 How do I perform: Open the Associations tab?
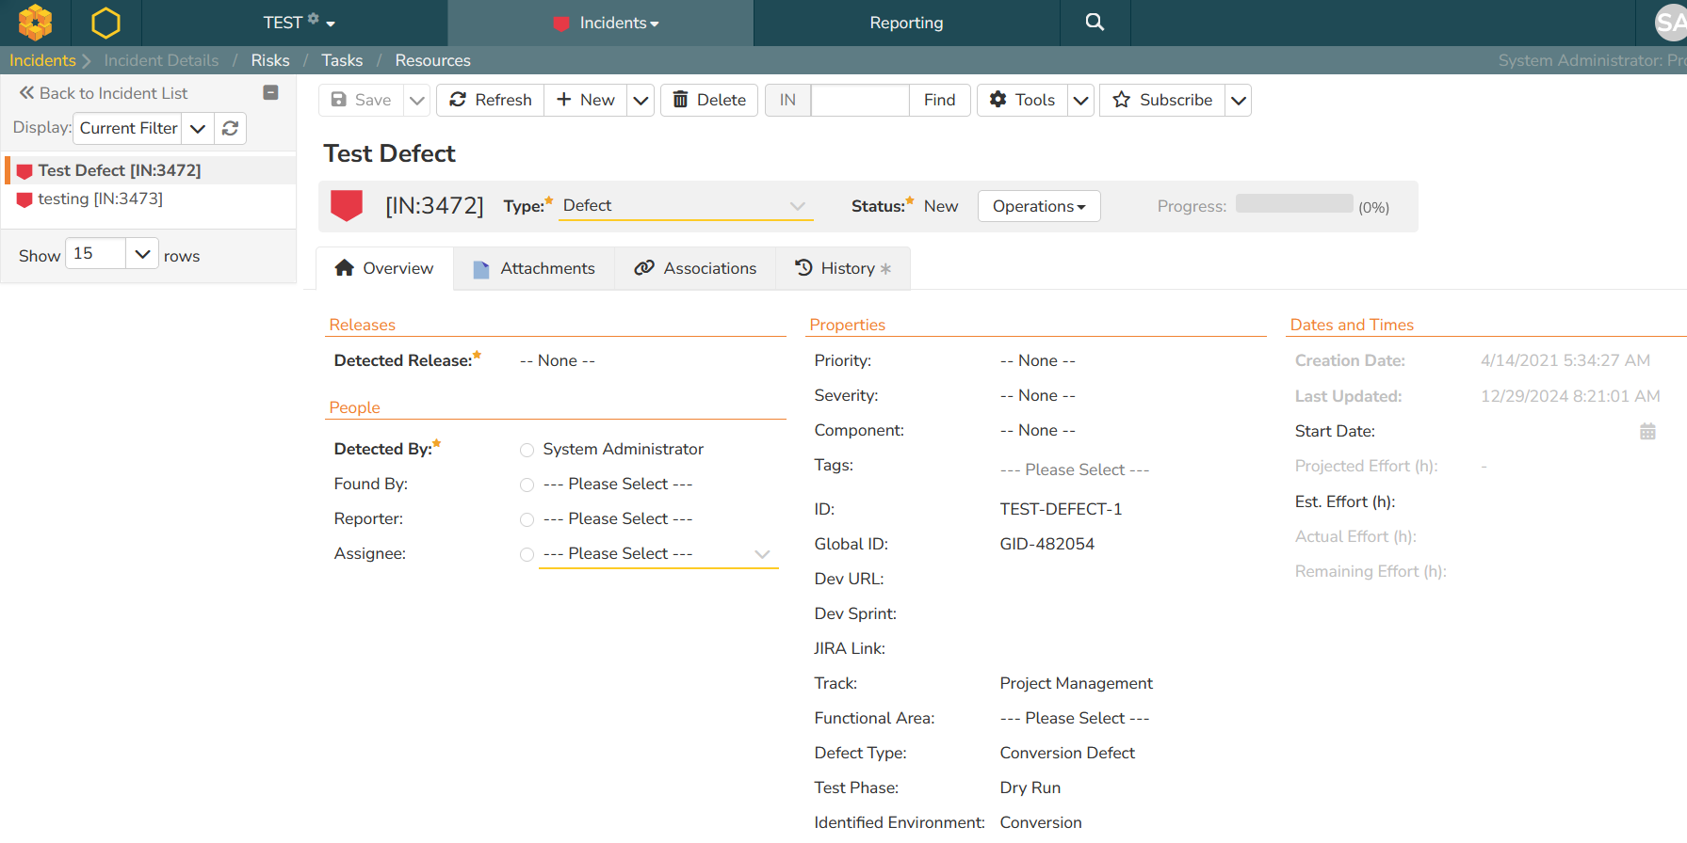(x=695, y=268)
